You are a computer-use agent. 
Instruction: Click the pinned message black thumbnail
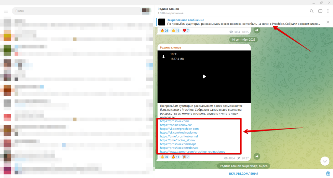162,22
